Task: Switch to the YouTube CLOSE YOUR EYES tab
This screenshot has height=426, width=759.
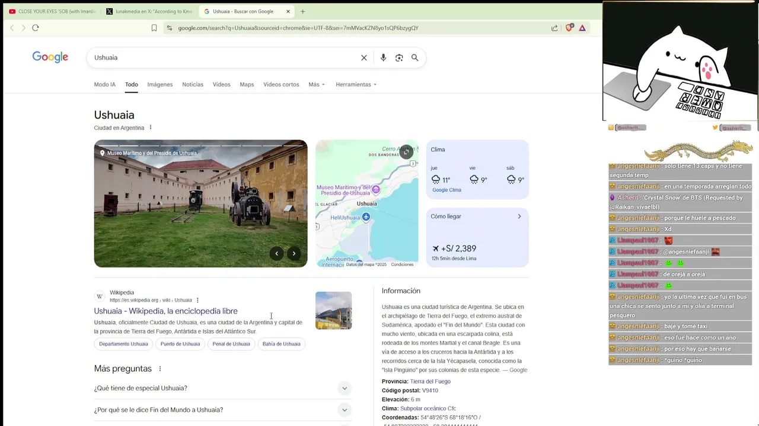Action: click(x=52, y=11)
